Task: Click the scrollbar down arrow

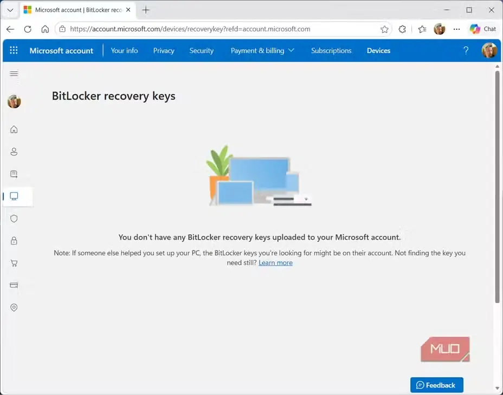Action: [497, 389]
